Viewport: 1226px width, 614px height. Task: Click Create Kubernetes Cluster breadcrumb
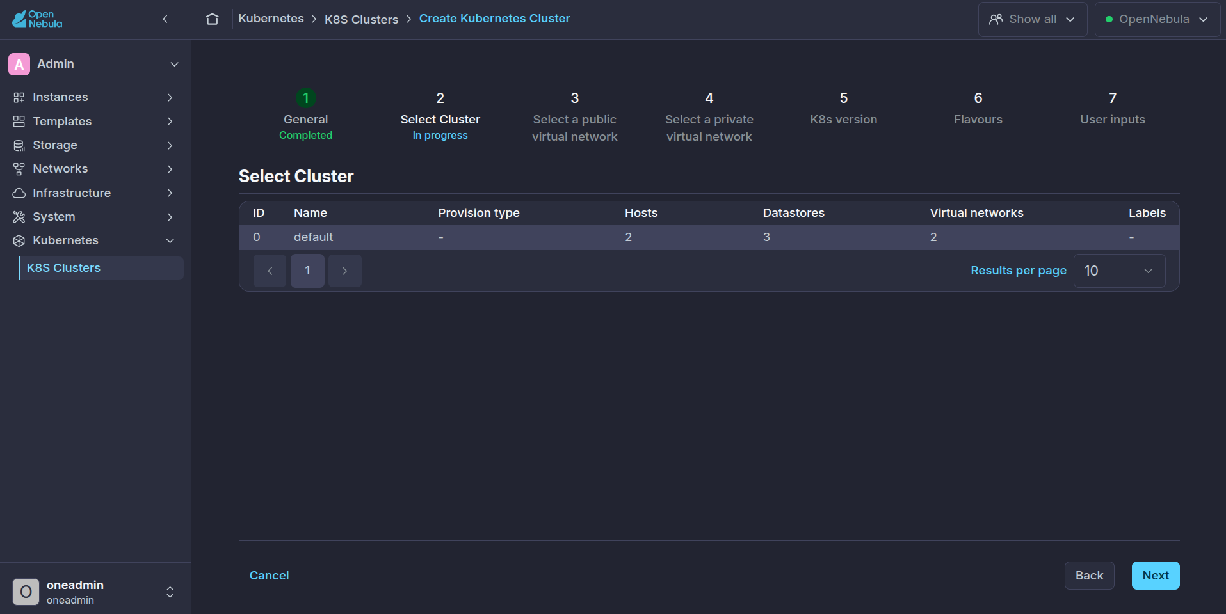(494, 19)
